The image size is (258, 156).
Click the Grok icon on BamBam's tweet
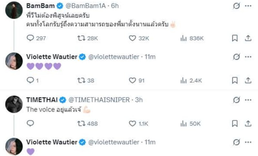pos(236,6)
